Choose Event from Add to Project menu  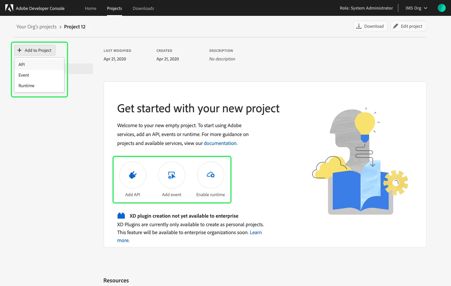39,75
